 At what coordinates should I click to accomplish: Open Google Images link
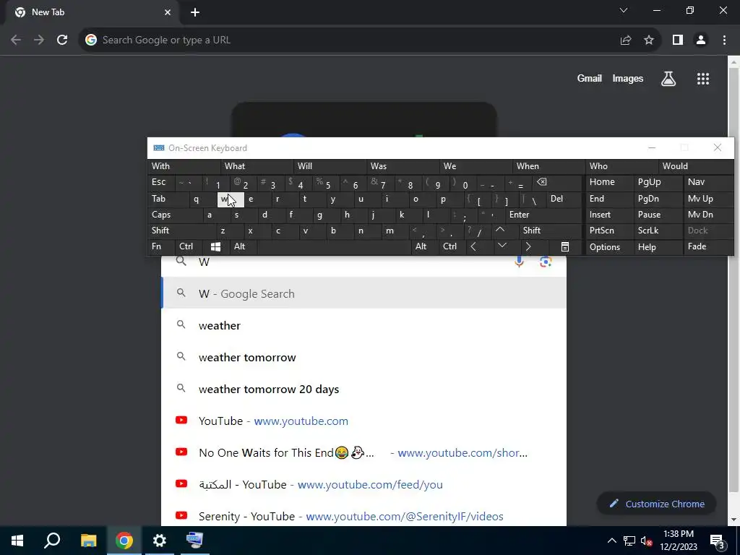pos(628,79)
